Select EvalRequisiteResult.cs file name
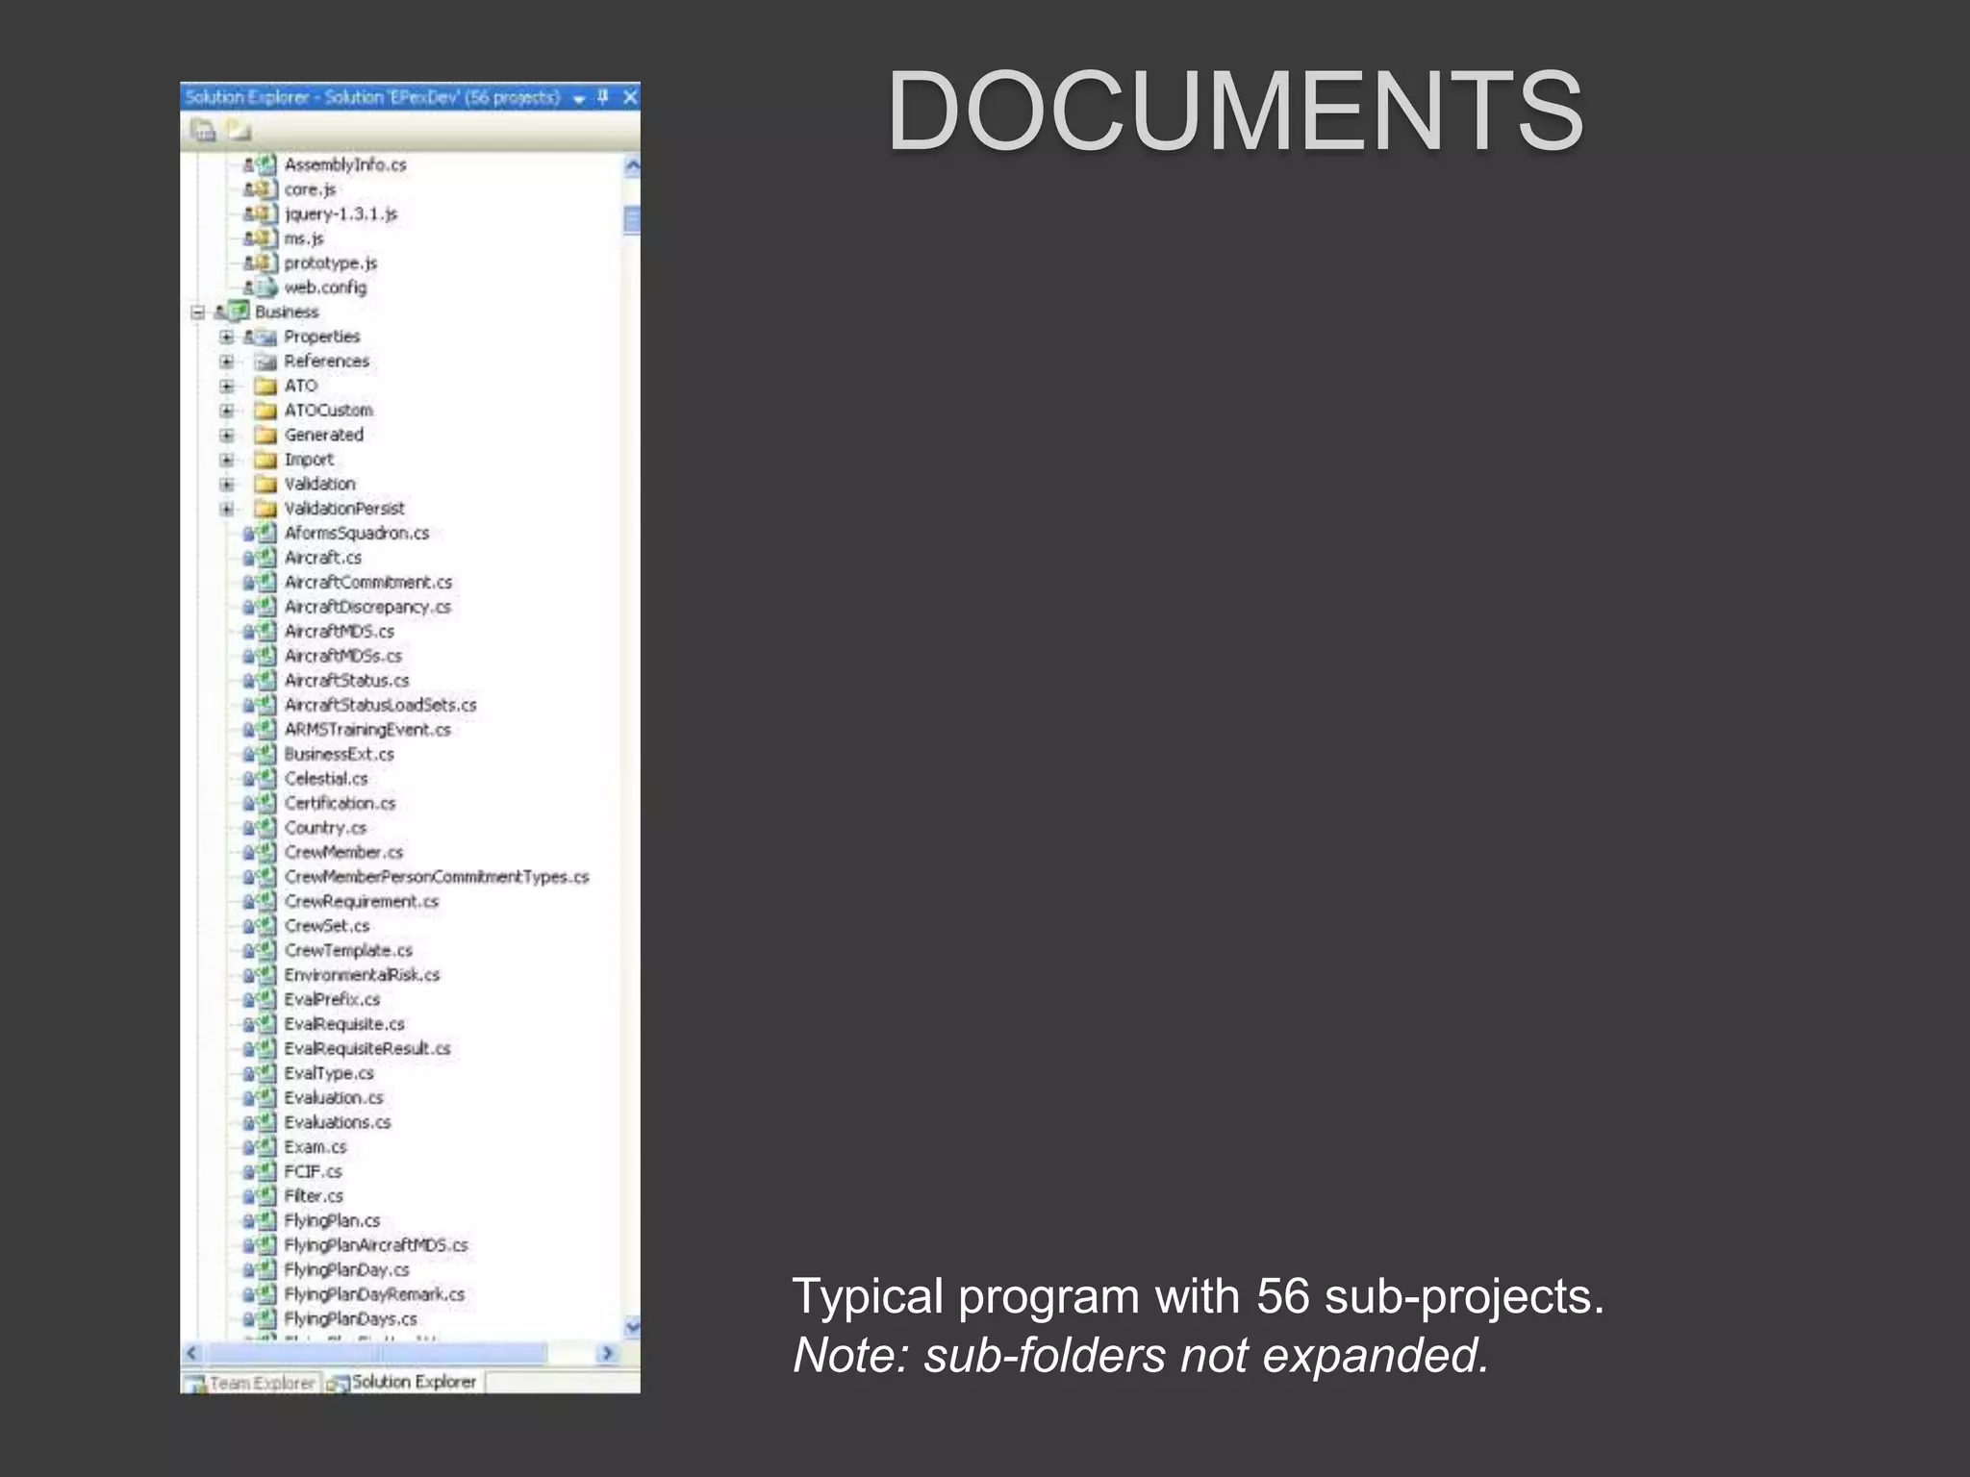Image resolution: width=1970 pixels, height=1477 pixels. pyautogui.click(x=367, y=1049)
